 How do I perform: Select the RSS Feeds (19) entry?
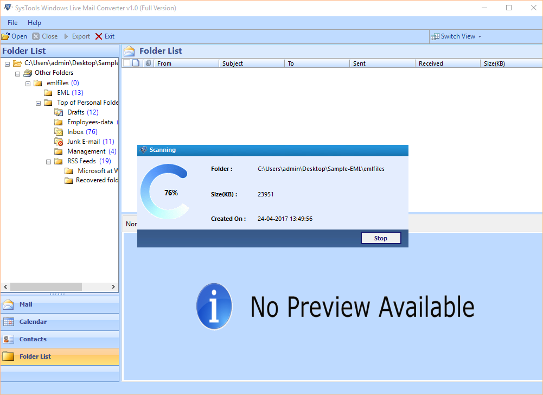point(89,161)
